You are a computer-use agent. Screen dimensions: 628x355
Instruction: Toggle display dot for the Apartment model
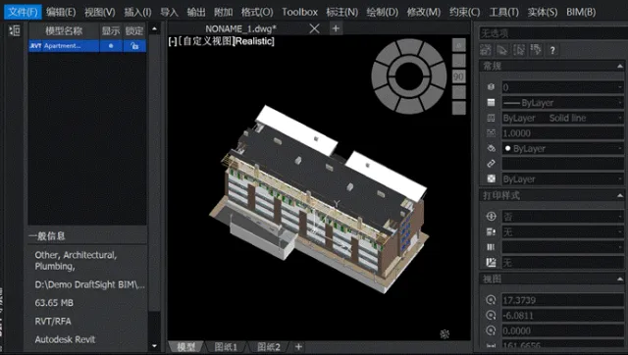111,46
